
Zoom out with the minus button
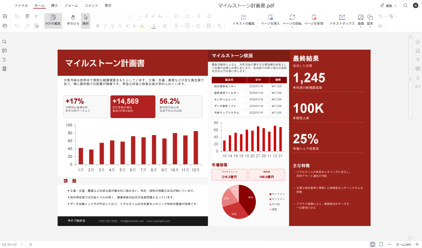(x=389, y=244)
